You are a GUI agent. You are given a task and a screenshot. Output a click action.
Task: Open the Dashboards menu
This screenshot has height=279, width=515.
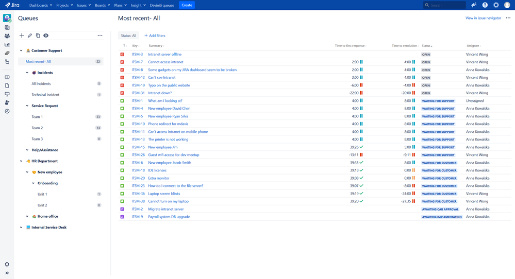coord(41,5)
